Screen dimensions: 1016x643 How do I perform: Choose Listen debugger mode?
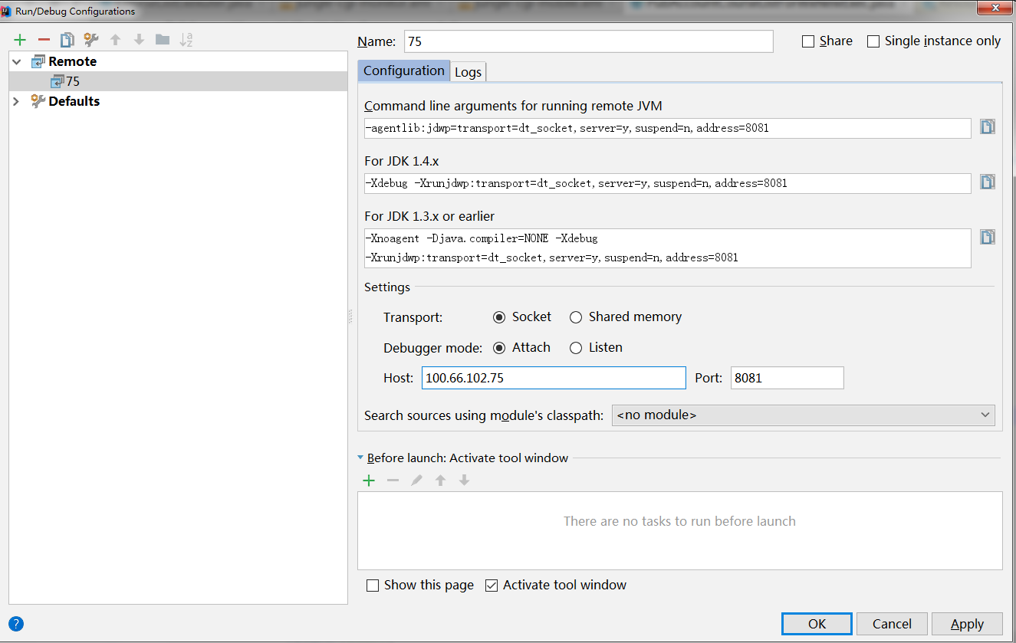point(576,348)
